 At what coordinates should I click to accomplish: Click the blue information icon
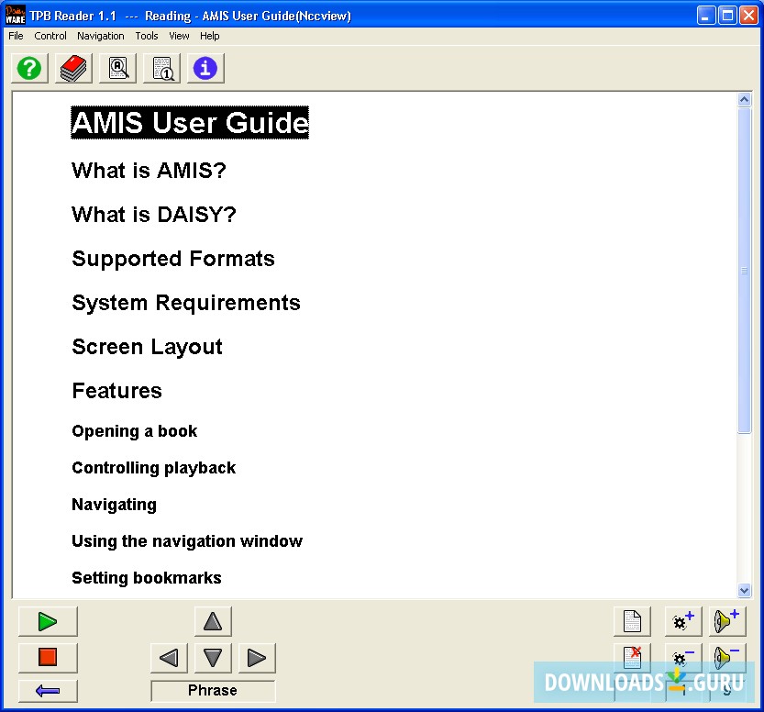[205, 68]
